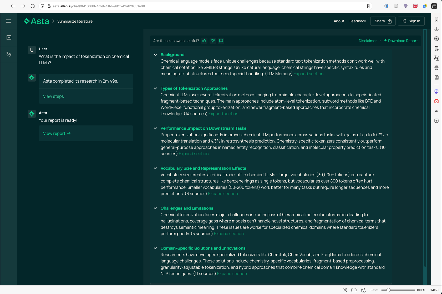Download the report
Image resolution: width=442 pixels, height=294 pixels.
point(401,41)
